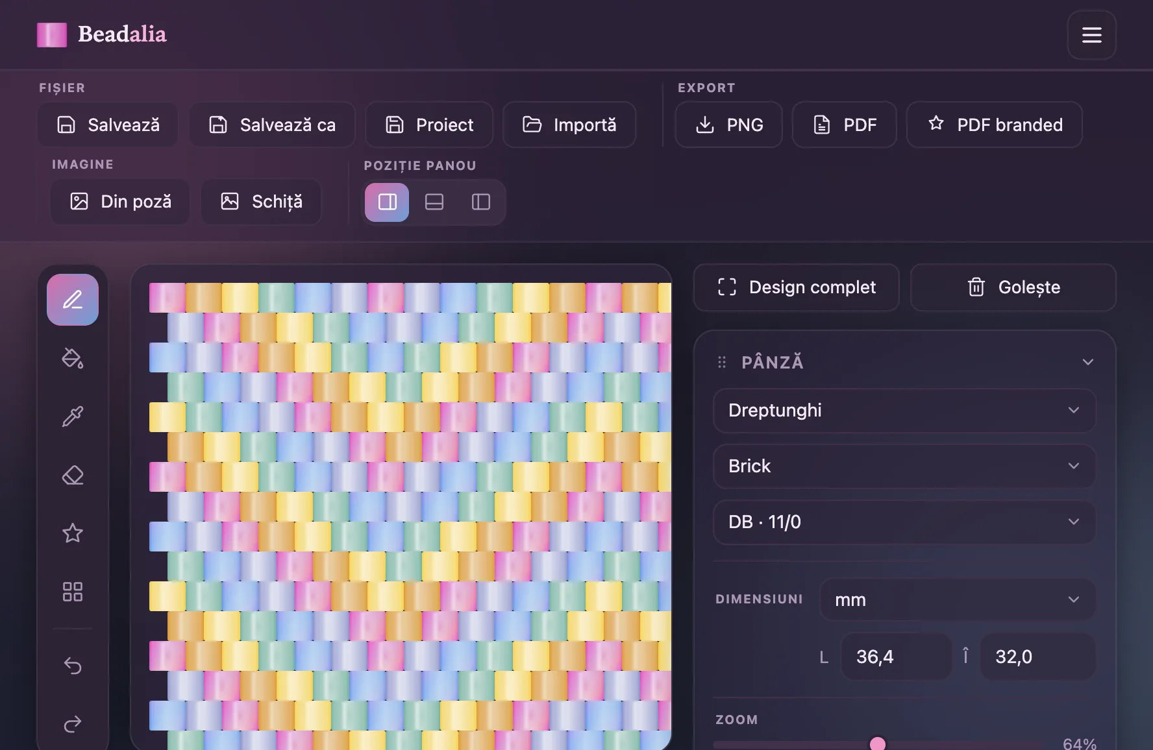Click the zoom slider handle
This screenshot has height=750, width=1153.
(878, 744)
